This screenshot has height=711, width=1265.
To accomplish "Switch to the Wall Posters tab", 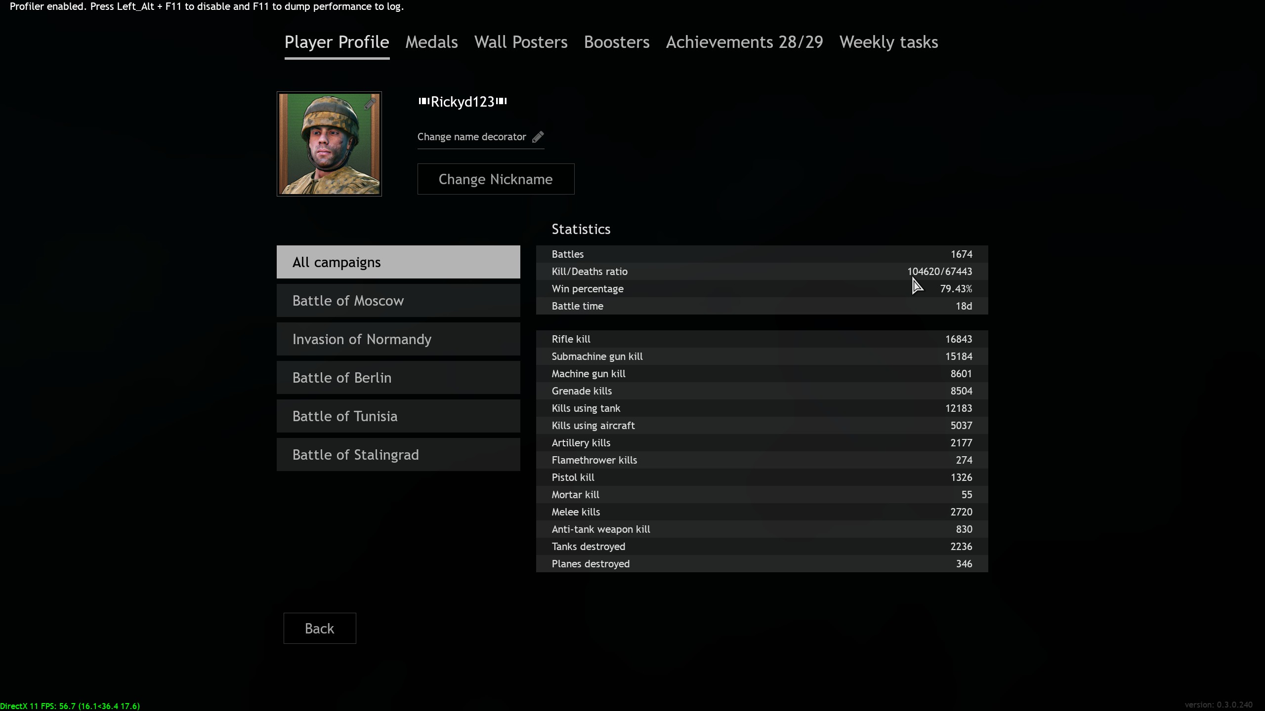I will coord(521,42).
